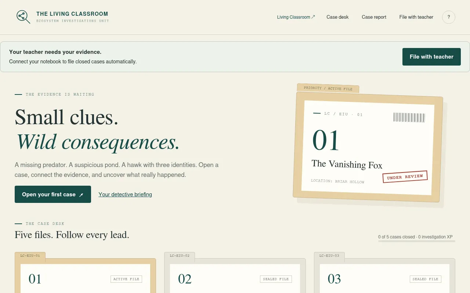This screenshot has height=293, width=470.
Task: Click the PRIORITY / ACTIVE FILE folder tab
Action: pos(328,89)
